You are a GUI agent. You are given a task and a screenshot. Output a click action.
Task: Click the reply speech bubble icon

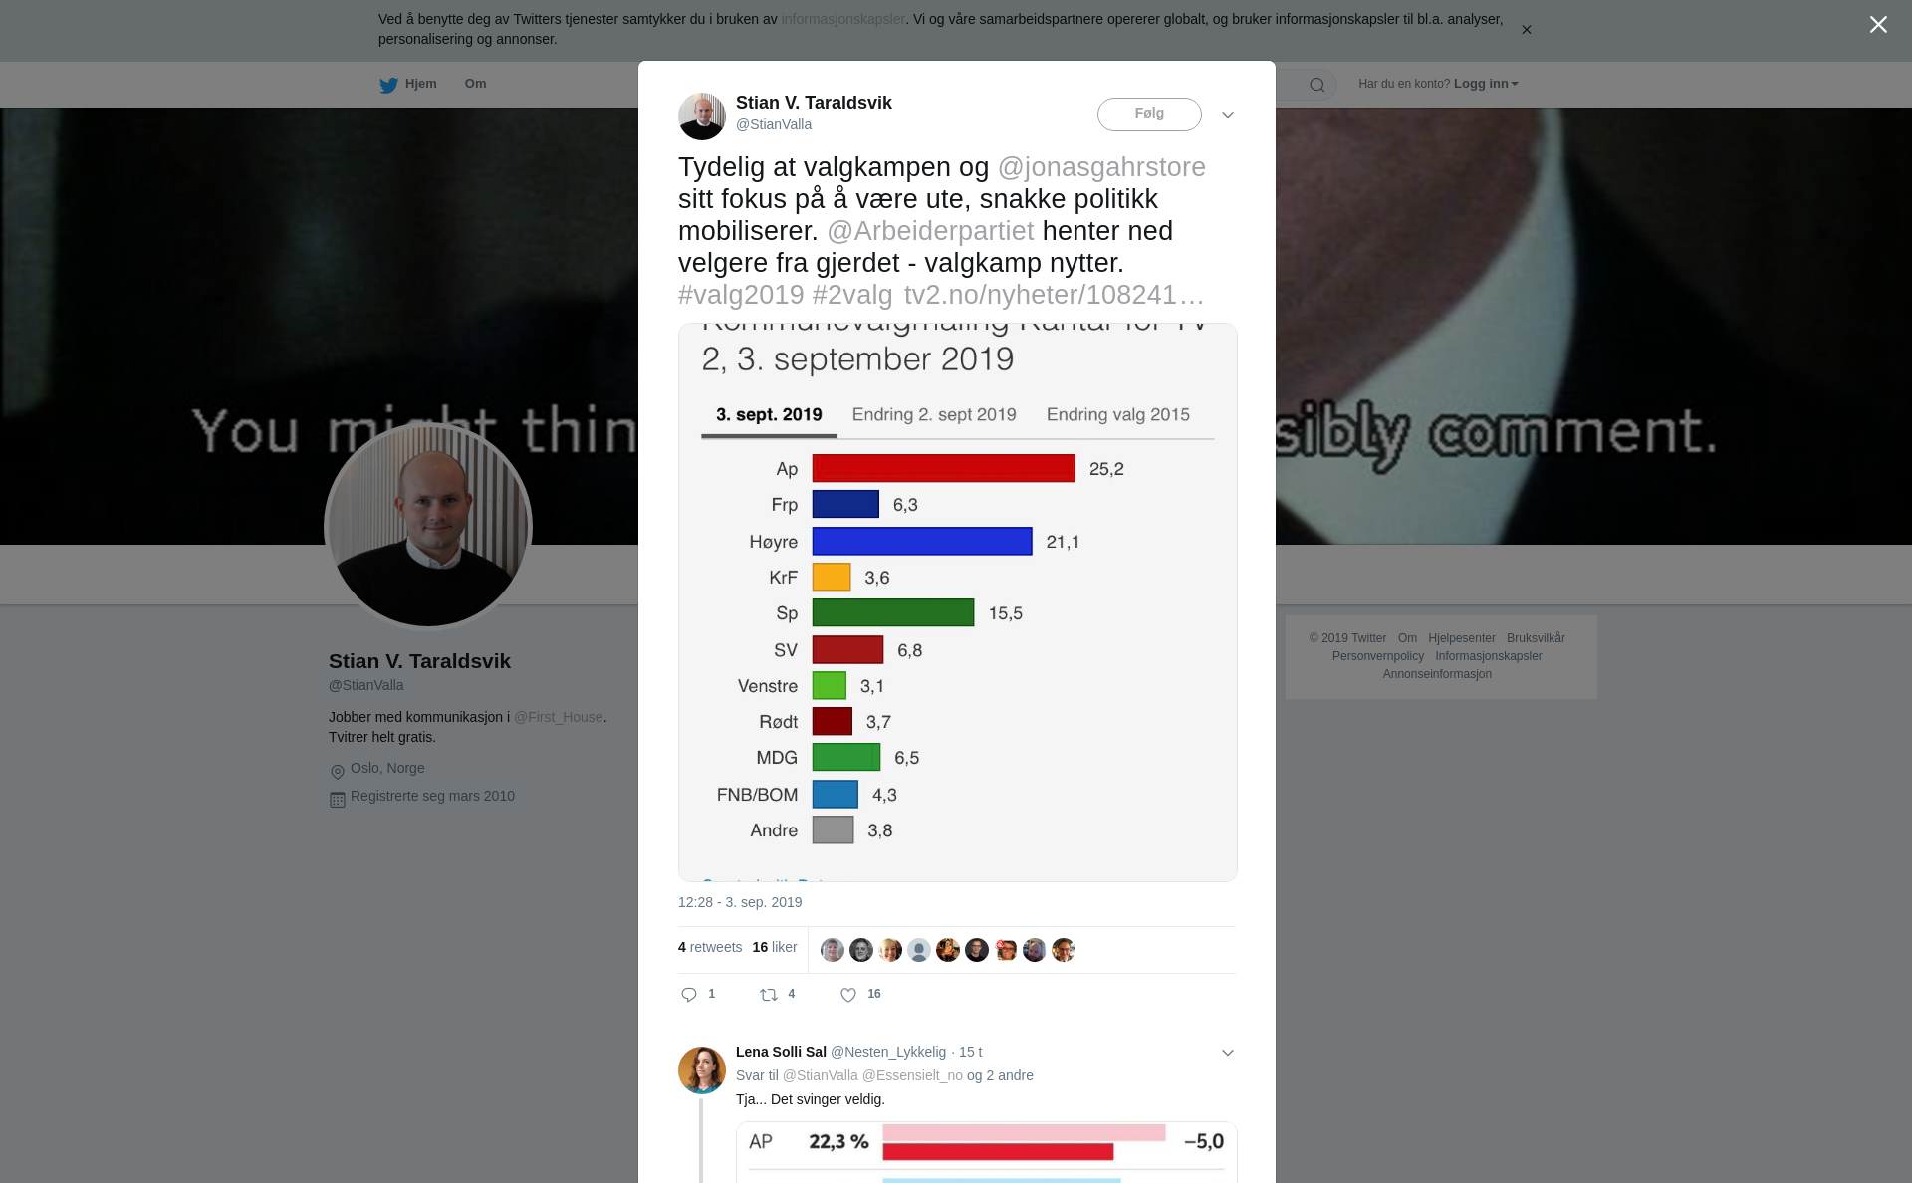click(x=689, y=995)
